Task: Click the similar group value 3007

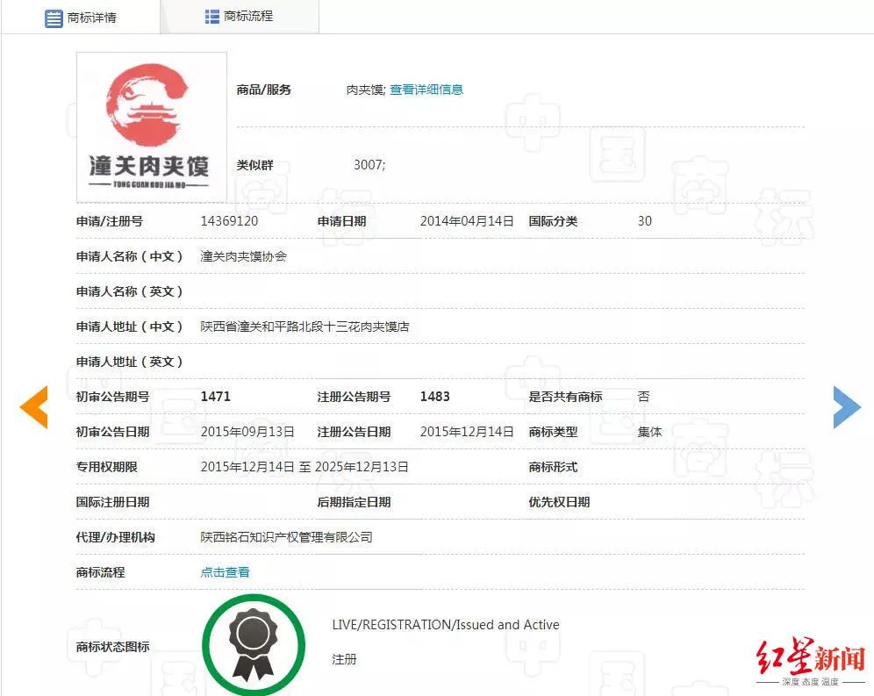Action: pos(369,165)
